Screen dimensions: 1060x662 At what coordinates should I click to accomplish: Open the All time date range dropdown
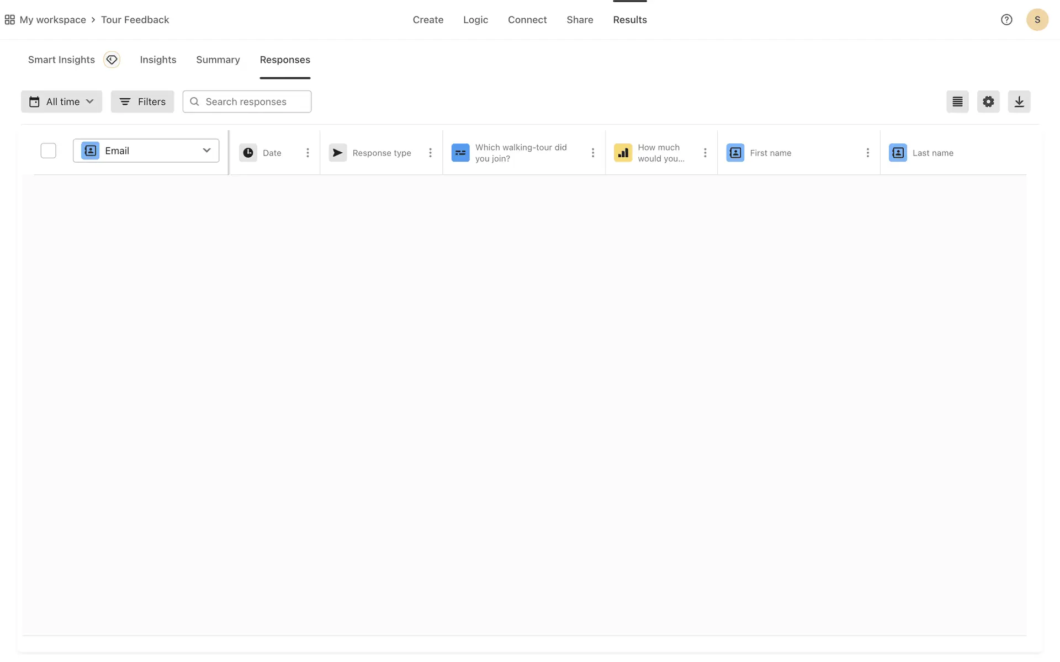tap(61, 102)
